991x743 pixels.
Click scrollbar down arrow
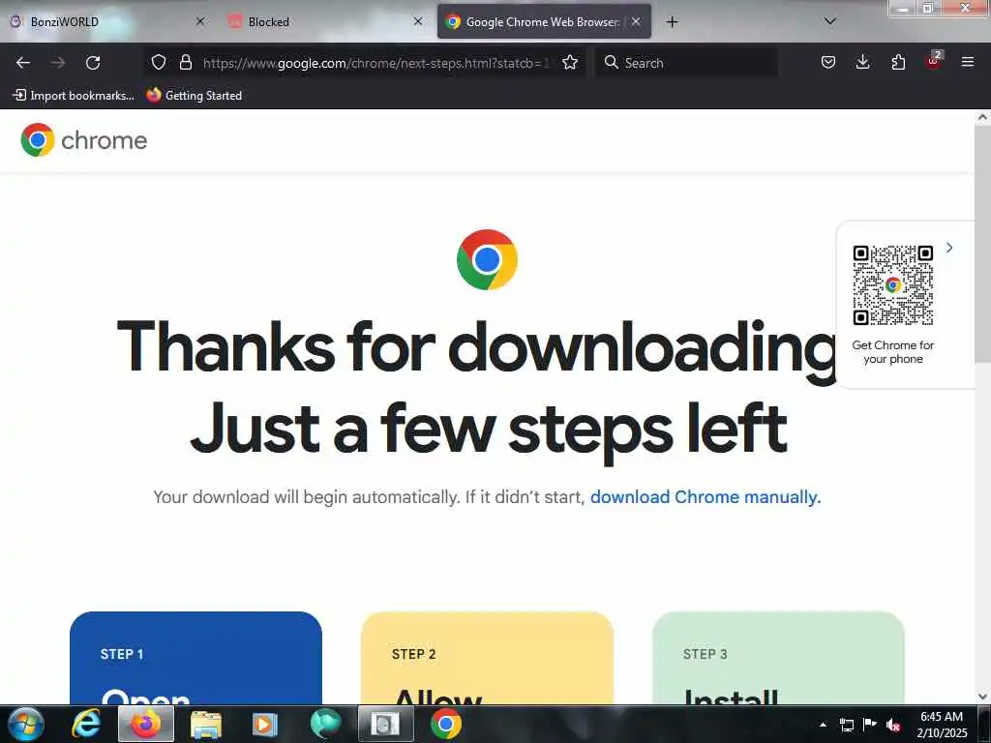(x=983, y=697)
